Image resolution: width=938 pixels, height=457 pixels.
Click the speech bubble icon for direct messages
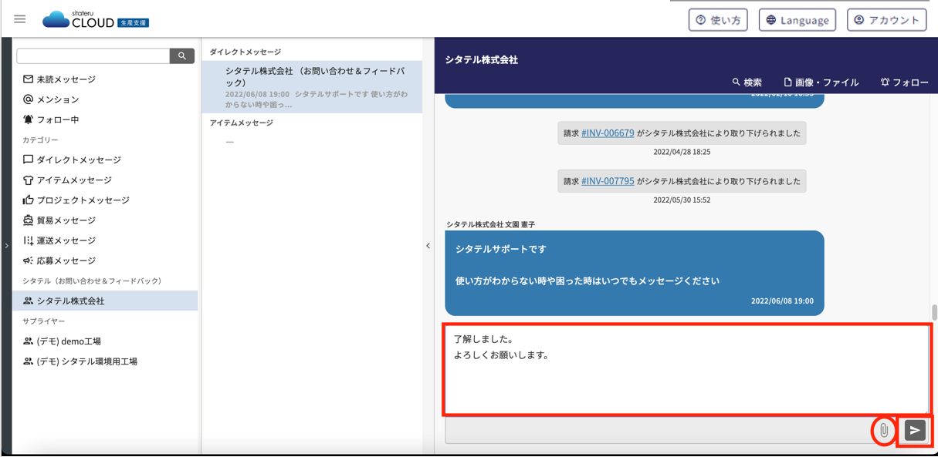pyautogui.click(x=28, y=160)
